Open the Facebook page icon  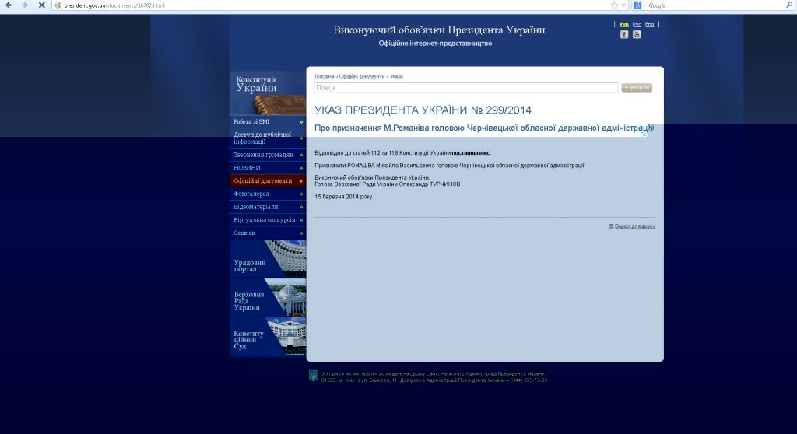point(624,34)
